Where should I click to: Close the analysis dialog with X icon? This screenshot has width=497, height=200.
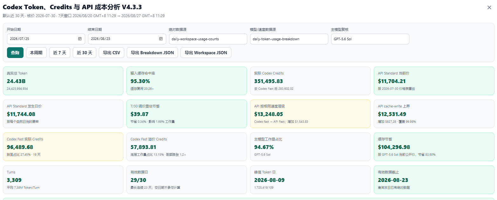click(489, 8)
